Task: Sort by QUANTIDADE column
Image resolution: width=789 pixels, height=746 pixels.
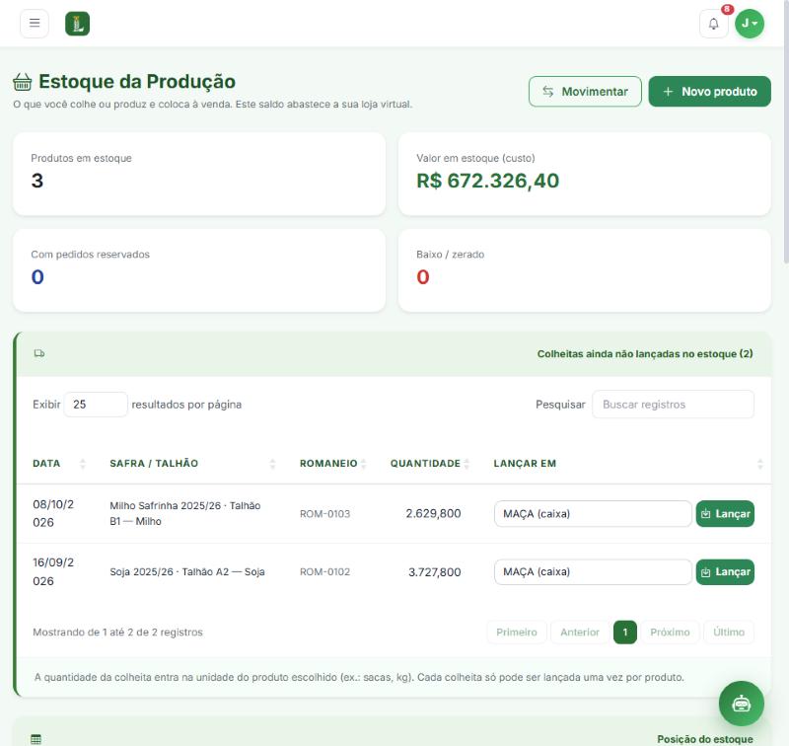Action: tap(429, 464)
